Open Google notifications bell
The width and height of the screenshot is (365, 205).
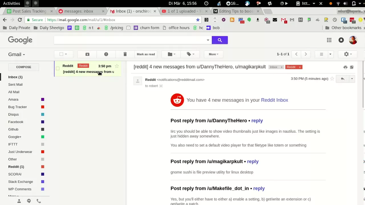(x=341, y=40)
